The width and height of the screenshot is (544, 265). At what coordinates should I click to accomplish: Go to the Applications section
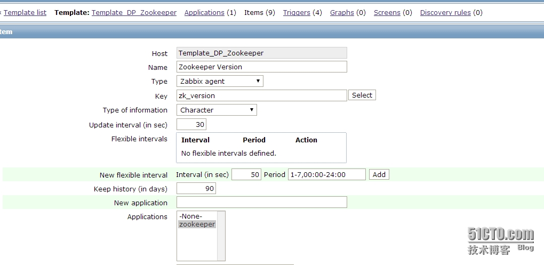click(204, 12)
